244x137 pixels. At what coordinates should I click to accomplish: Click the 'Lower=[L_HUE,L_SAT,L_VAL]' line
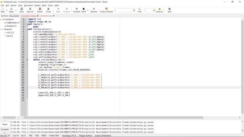(54, 92)
